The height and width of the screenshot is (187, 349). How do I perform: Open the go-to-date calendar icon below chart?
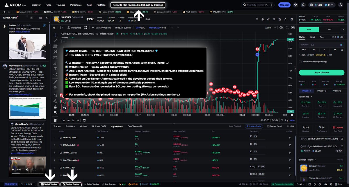pyautogui.click(x=84, y=120)
